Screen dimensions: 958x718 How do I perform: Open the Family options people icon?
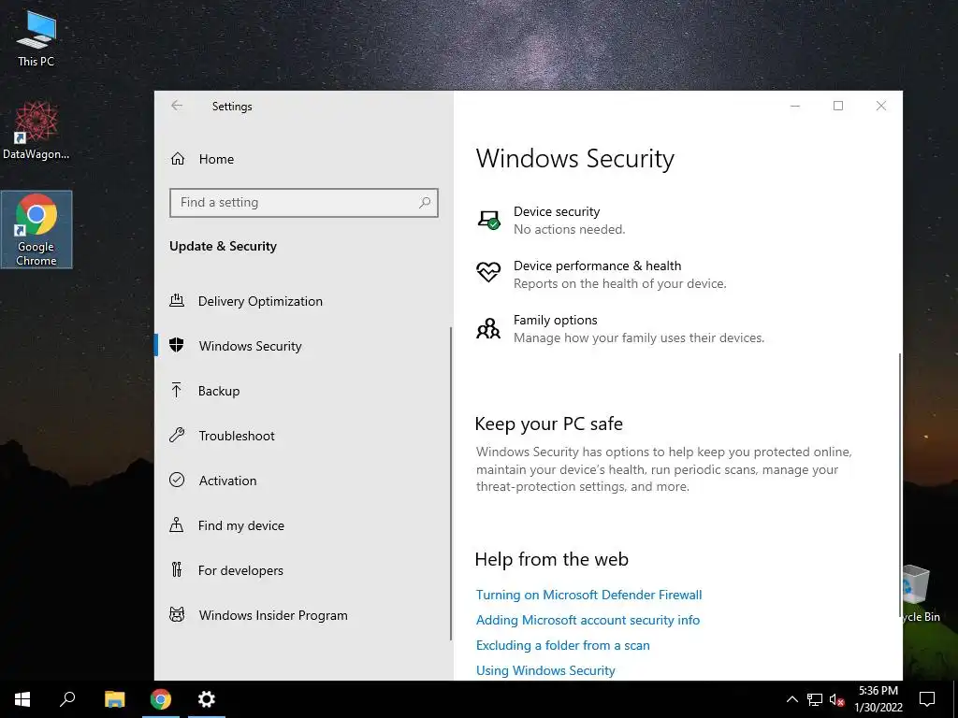[x=488, y=328]
